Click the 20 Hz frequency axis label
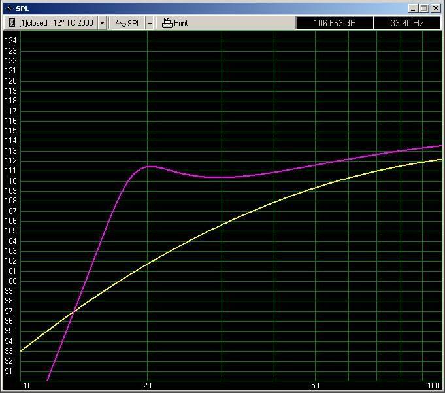445x393 pixels. 147,386
